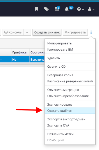Select Клонировать ВМ menu item
The width and height of the screenshot is (99, 150).
point(70,50)
